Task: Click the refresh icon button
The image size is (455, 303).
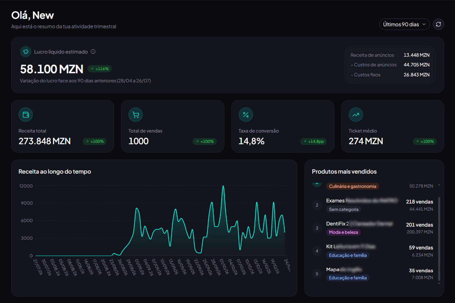Action: (438, 24)
